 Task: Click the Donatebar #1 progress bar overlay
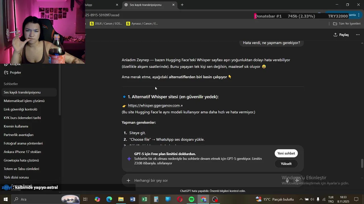(x=301, y=16)
